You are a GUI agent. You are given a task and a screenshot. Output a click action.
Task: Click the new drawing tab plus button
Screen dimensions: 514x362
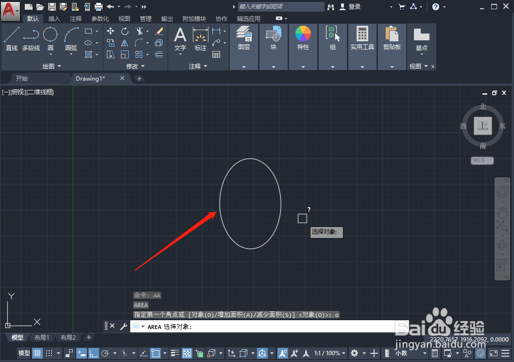[x=139, y=79]
